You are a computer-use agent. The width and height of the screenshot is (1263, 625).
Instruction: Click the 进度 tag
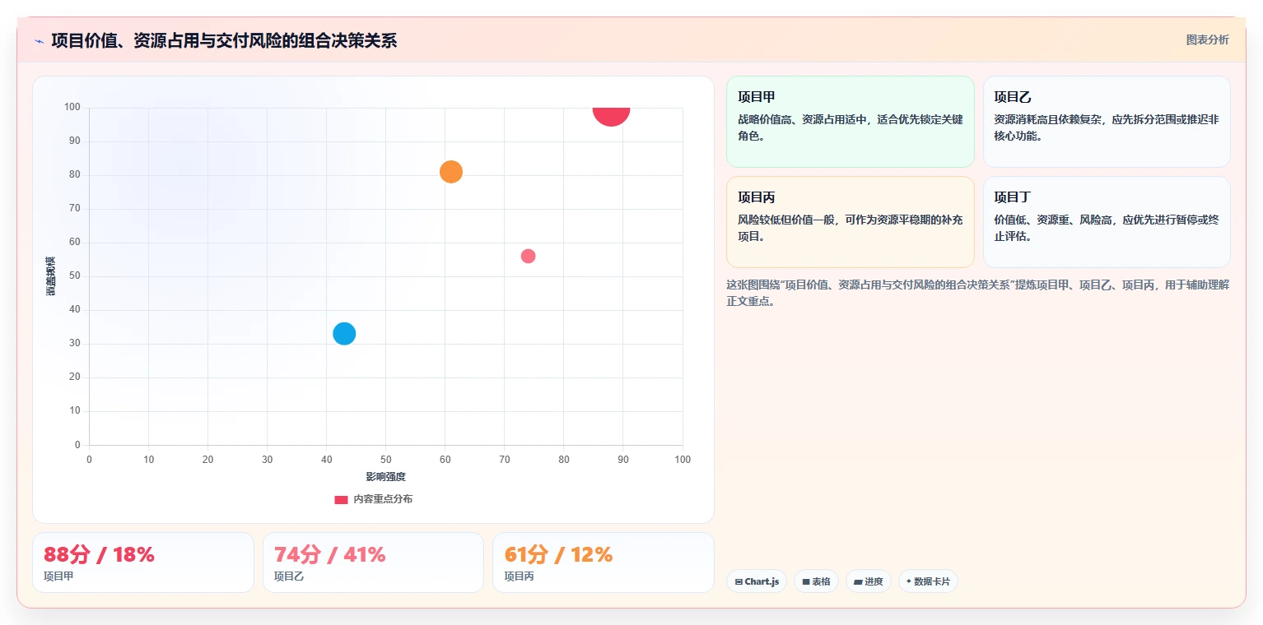click(869, 581)
